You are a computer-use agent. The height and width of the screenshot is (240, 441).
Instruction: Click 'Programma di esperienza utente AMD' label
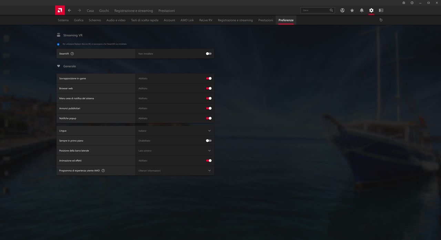(x=80, y=171)
